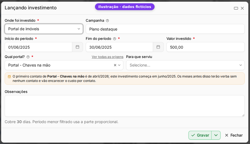Screen dimensions: 250x144
Task: Clear the 'Portal - Chaves na mão' selection
Action: (115, 65)
